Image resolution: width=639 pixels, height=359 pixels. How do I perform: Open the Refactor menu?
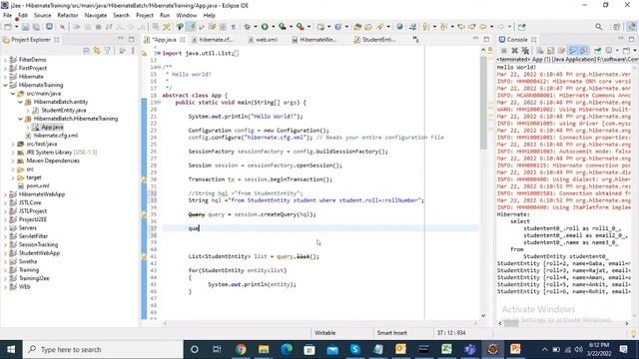click(68, 16)
